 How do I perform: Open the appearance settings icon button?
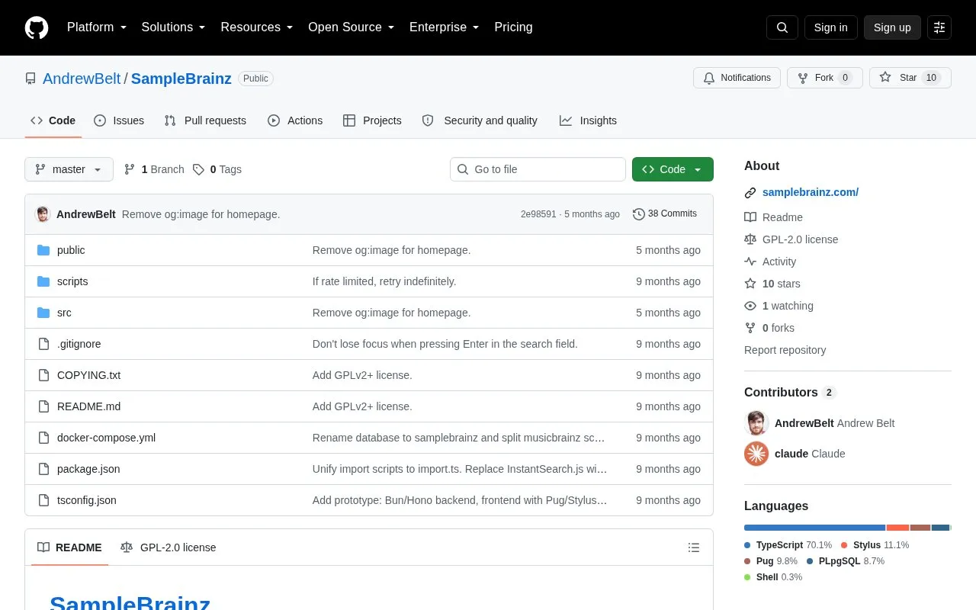point(939,27)
